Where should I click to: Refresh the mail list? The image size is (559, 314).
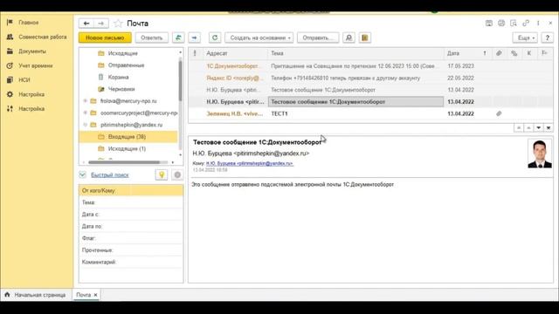point(215,38)
